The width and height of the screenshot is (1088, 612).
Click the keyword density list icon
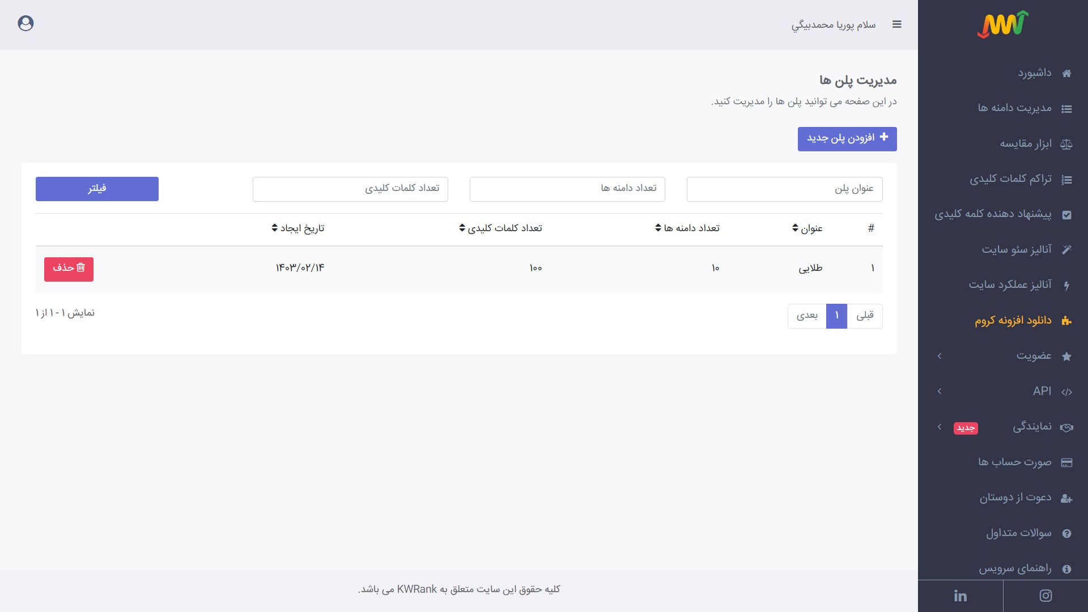tap(1066, 180)
